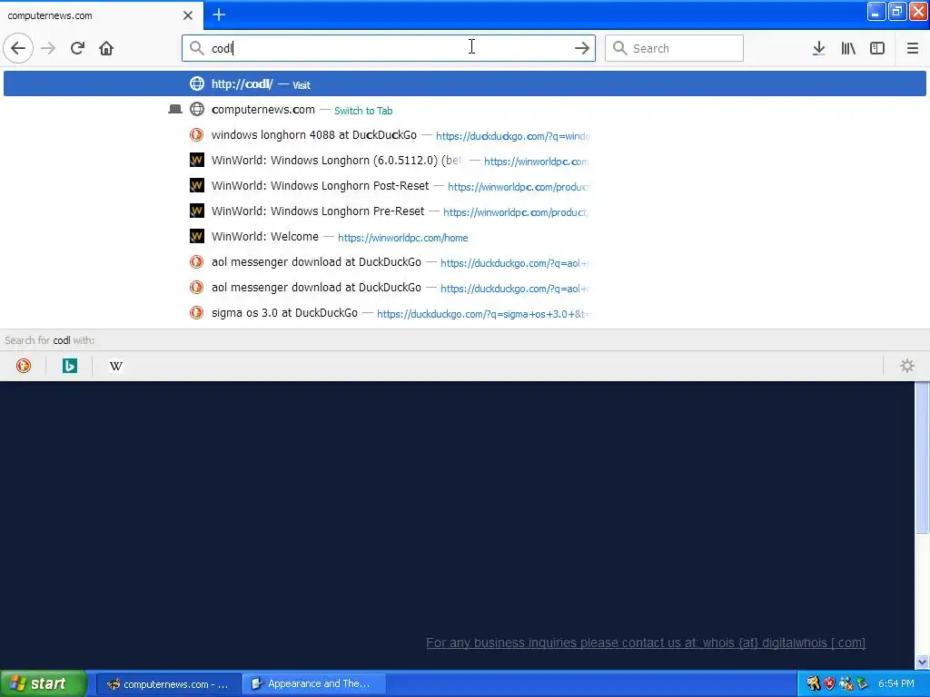The image size is (930, 697).
Task: Open the Library icon
Action: click(848, 48)
